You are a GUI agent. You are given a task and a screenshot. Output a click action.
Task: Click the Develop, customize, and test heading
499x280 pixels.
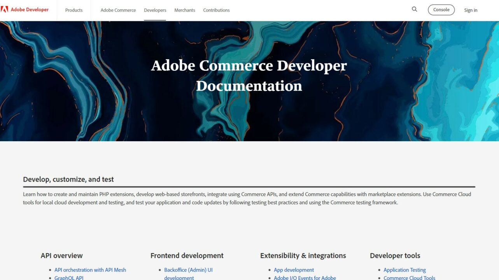(68, 179)
